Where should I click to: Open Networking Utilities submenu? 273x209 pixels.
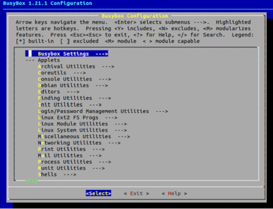(x=79, y=143)
